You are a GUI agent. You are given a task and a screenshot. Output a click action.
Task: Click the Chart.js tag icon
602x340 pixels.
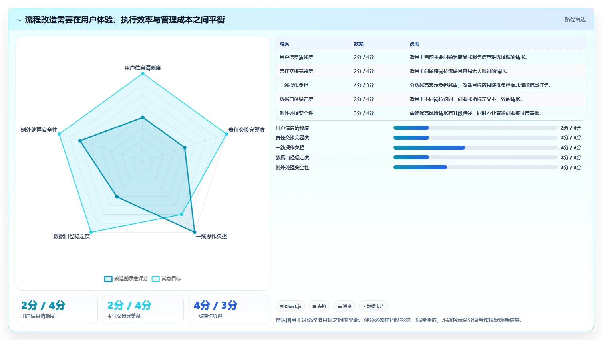pos(282,306)
